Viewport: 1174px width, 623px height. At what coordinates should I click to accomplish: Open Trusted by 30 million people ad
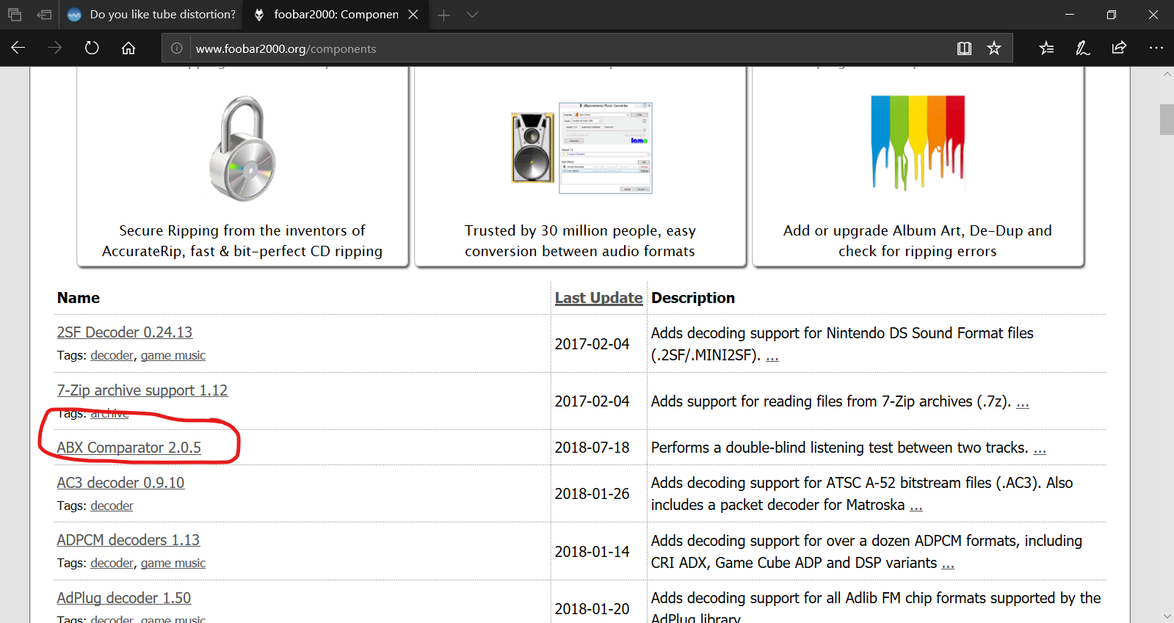pyautogui.click(x=580, y=241)
